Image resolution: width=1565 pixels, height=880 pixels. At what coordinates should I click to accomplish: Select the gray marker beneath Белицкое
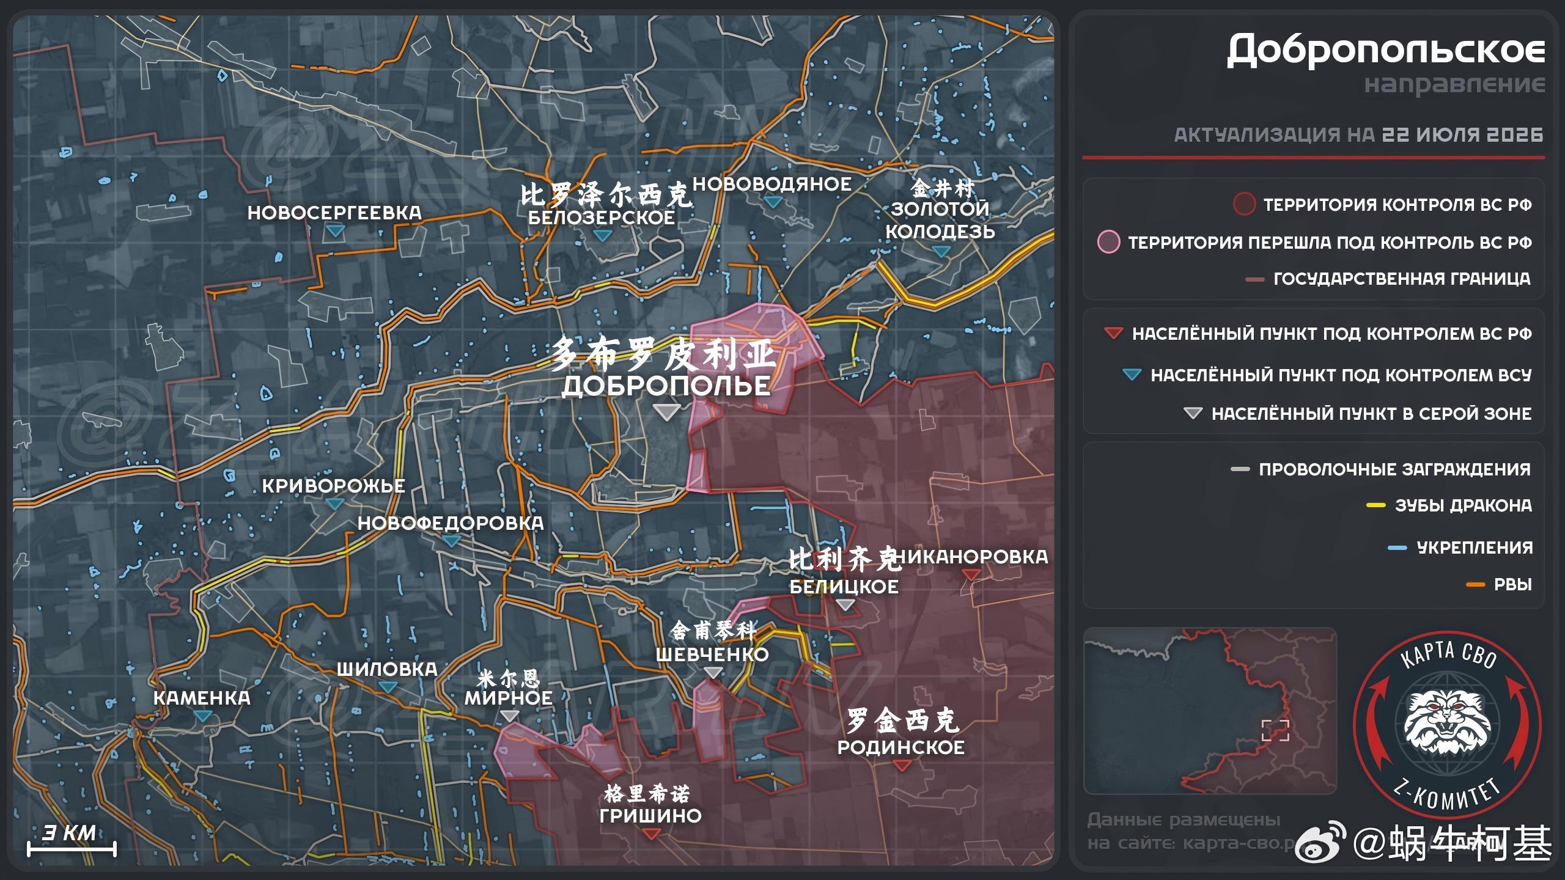click(x=845, y=604)
